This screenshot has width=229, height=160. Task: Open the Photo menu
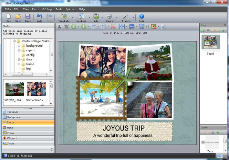(35, 9)
